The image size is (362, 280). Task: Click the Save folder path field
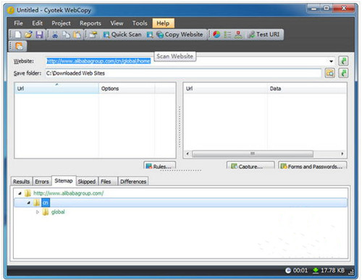tap(183, 73)
